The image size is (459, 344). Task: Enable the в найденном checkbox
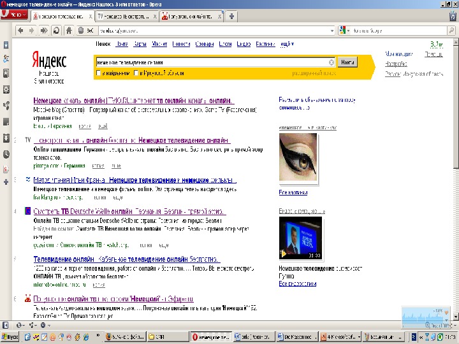99,73
